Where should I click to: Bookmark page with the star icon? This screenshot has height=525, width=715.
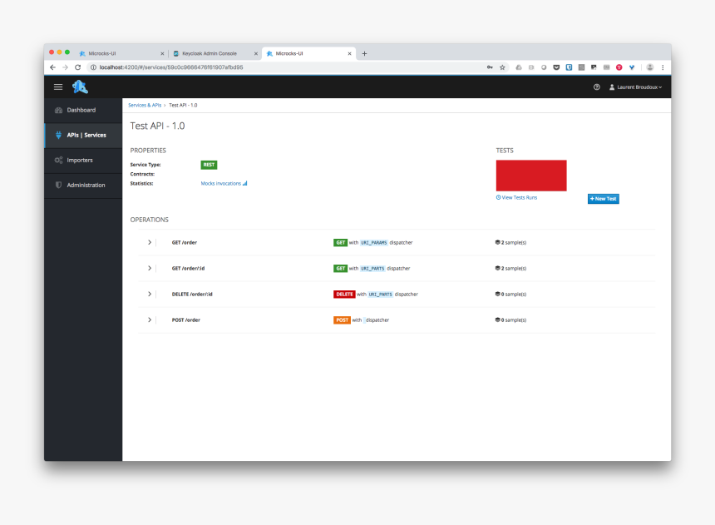502,67
